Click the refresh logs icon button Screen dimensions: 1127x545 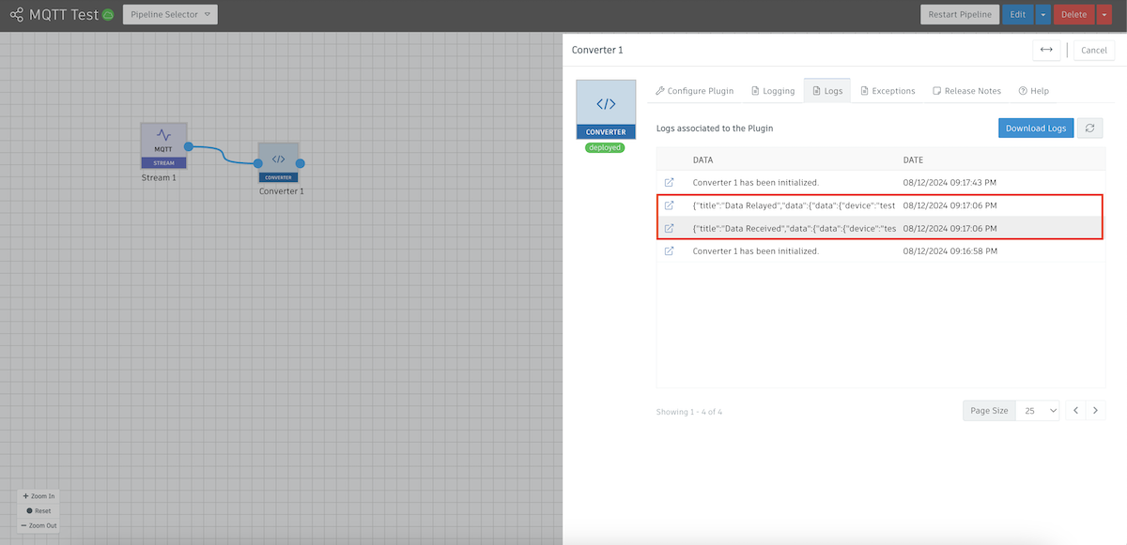pyautogui.click(x=1089, y=128)
